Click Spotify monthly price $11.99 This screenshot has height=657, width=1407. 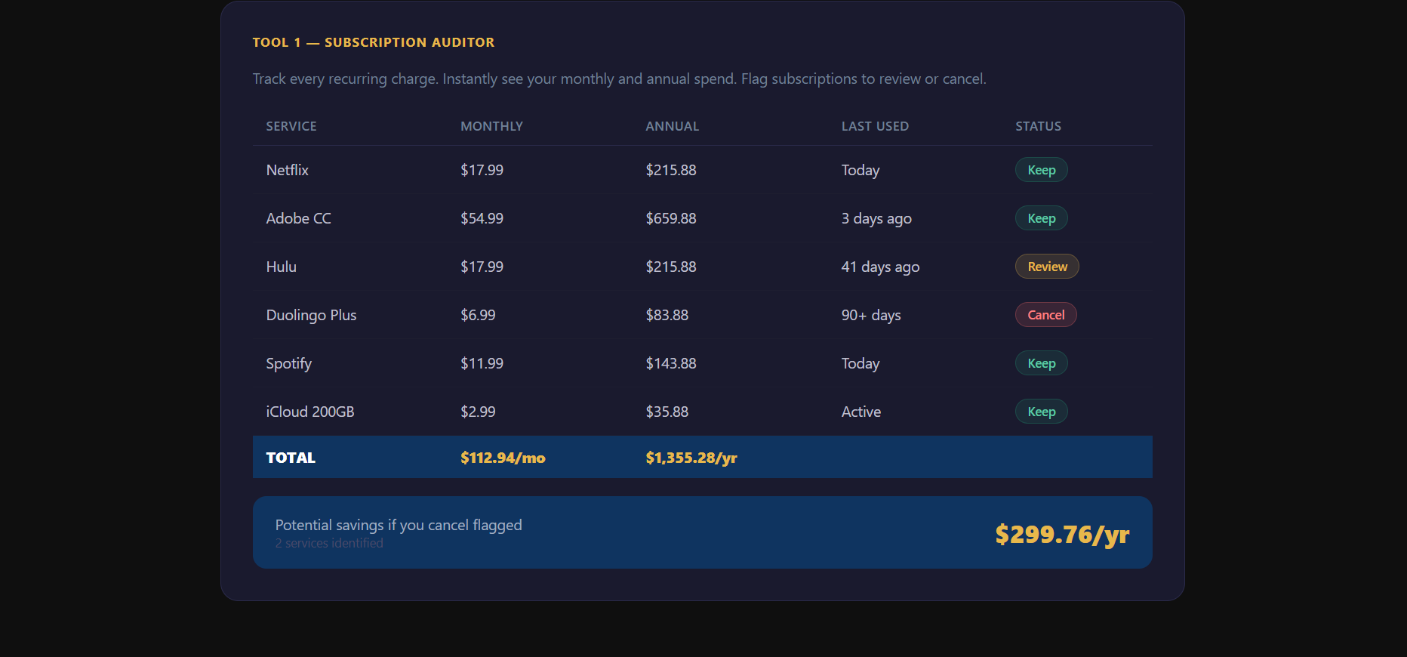point(482,363)
